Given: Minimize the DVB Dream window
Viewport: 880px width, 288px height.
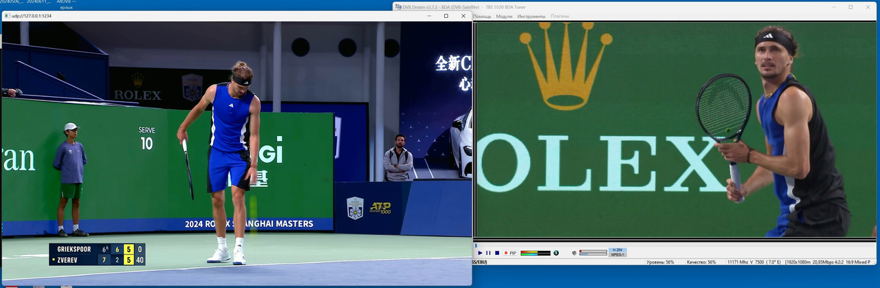Looking at the screenshot, I should 833,7.
